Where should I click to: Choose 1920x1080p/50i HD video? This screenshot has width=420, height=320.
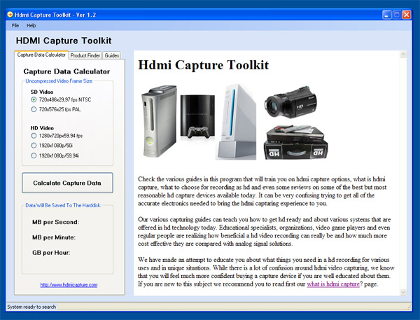(52, 146)
